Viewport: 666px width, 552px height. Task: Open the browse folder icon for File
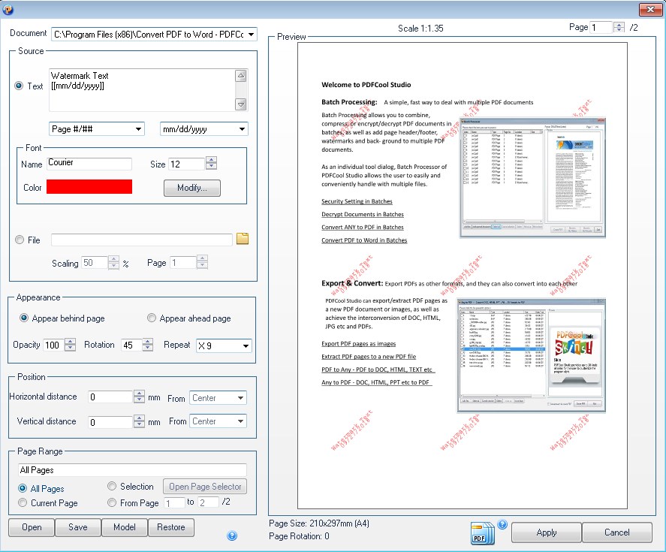(x=242, y=240)
